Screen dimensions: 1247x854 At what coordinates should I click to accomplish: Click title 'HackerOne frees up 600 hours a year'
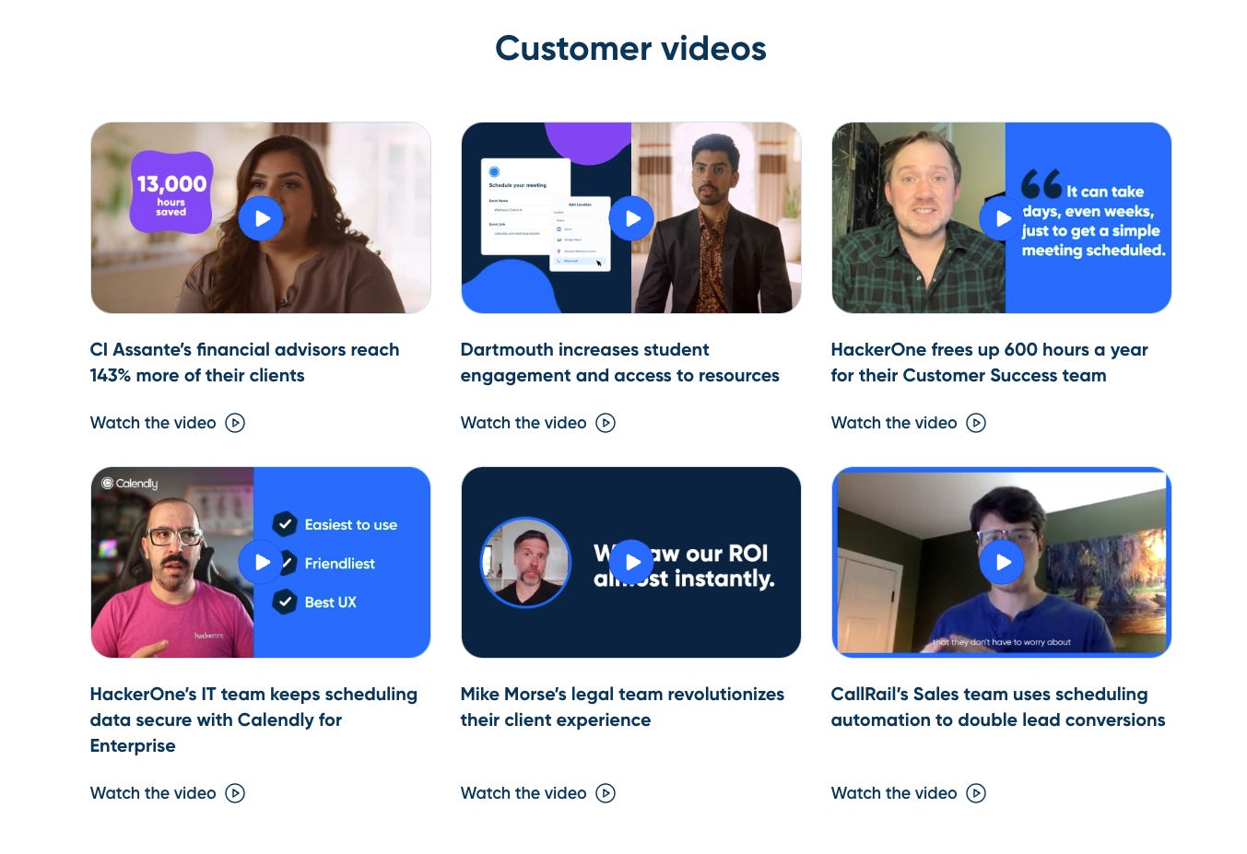pyautogui.click(x=990, y=362)
